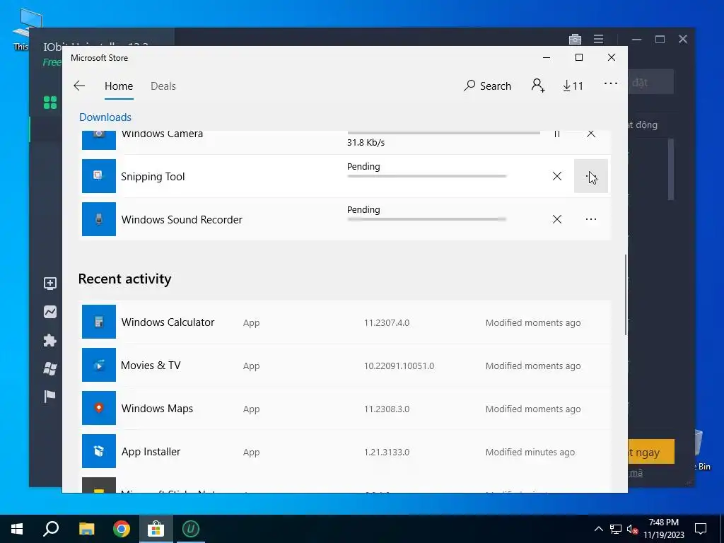724x543 pixels.
Task: Cancel the Windows Camera download
Action: [591, 134]
